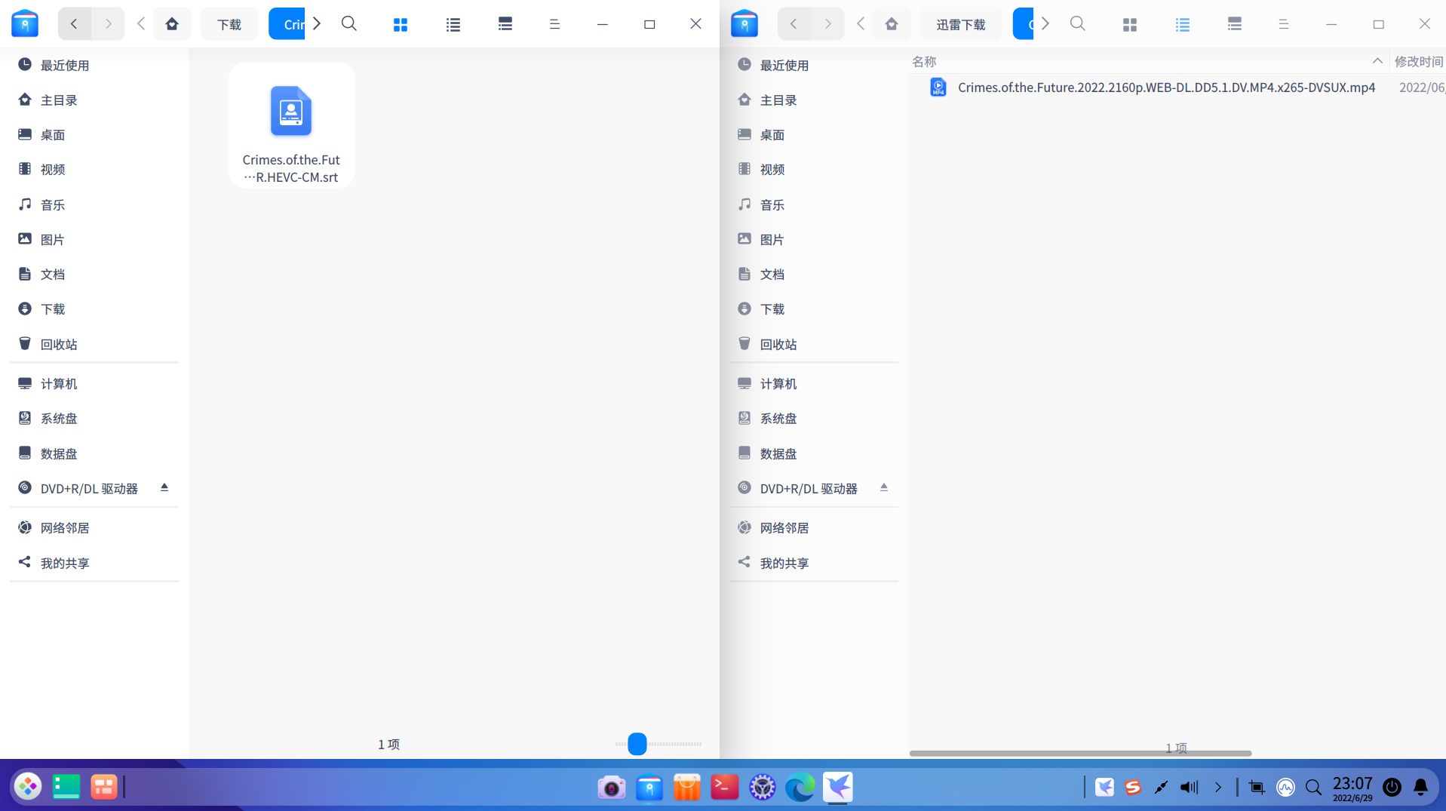Open 回收站 in right window sidebar

(x=814, y=344)
